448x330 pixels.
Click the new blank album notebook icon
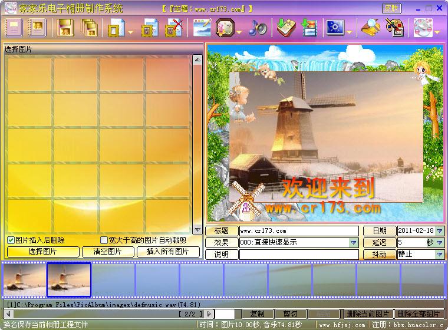(13, 28)
